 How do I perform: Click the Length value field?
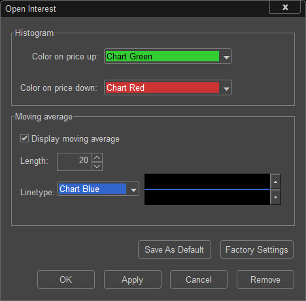click(75, 162)
